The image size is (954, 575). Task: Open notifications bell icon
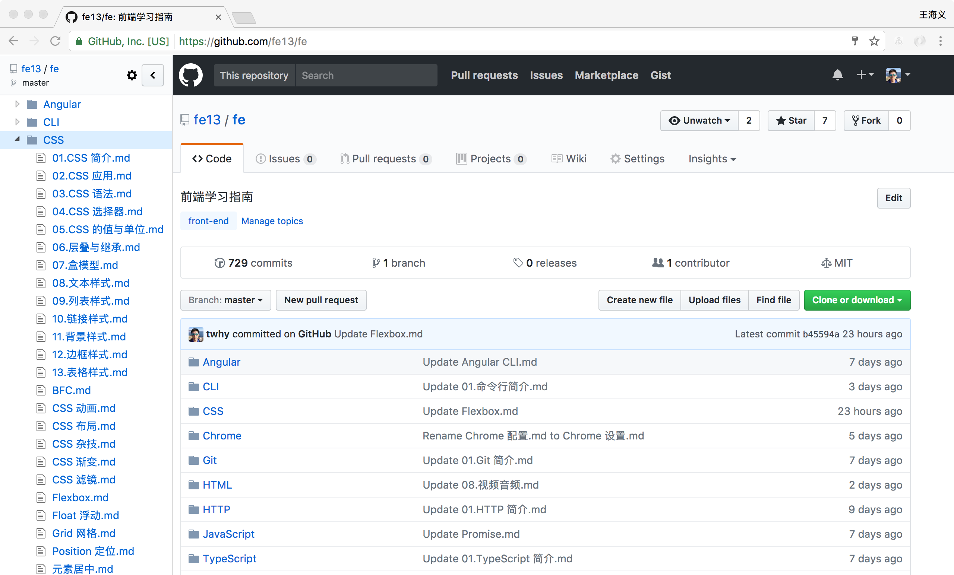click(837, 75)
